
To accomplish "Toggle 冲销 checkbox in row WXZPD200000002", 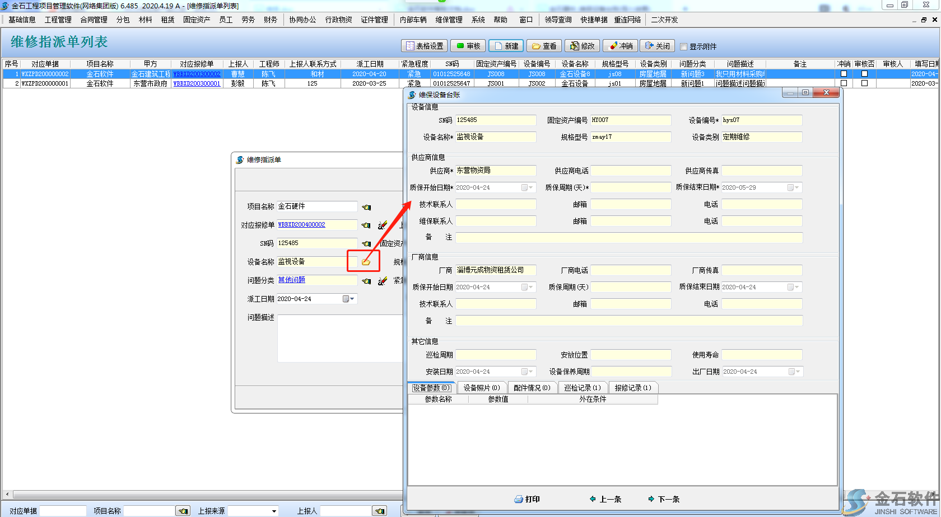I will (x=844, y=73).
